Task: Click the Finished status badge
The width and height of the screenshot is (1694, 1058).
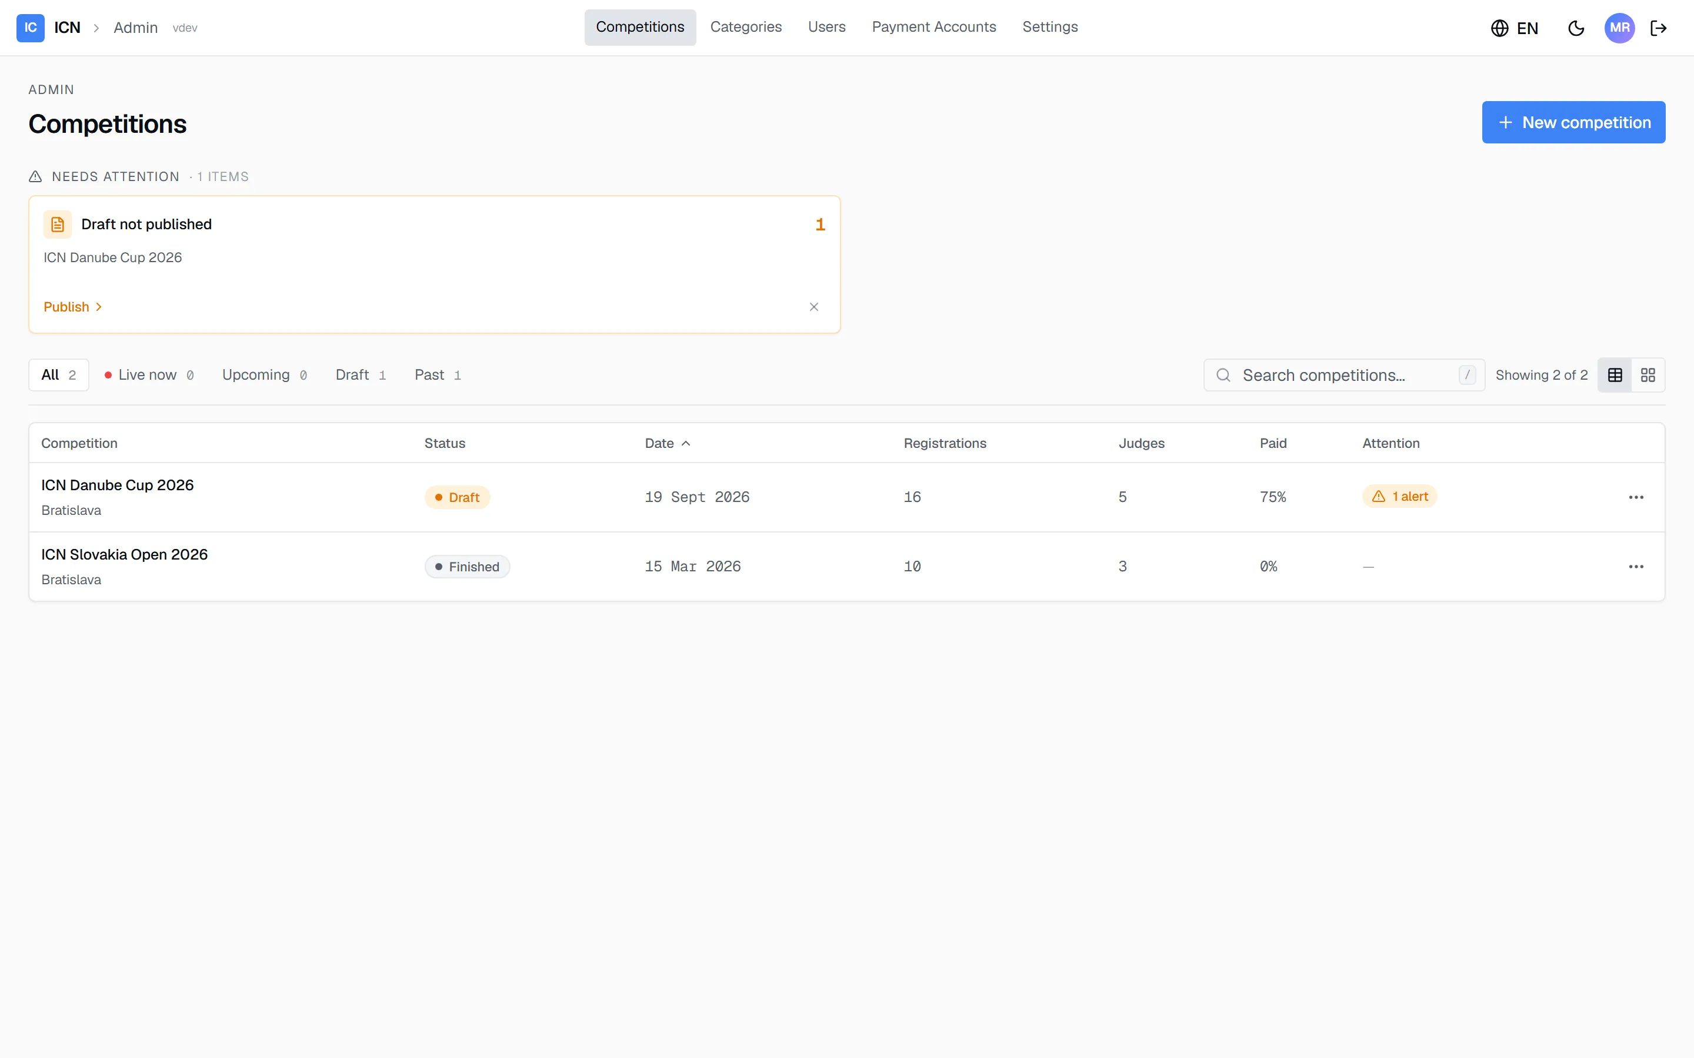Action: point(467,567)
